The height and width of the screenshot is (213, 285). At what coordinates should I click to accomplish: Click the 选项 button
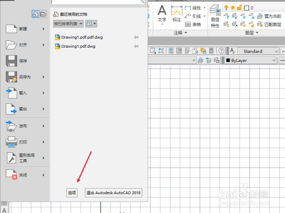click(x=72, y=193)
